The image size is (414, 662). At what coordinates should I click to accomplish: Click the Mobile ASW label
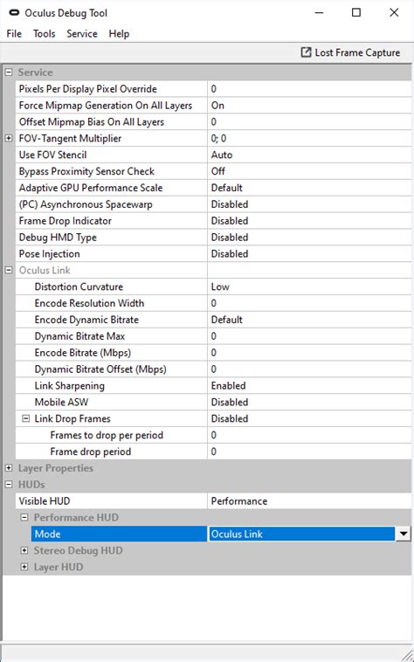(62, 402)
